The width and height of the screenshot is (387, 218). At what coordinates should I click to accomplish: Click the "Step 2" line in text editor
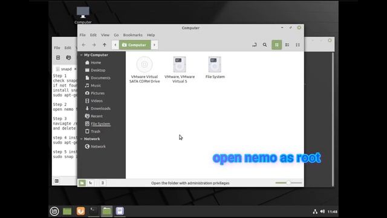tap(60, 105)
